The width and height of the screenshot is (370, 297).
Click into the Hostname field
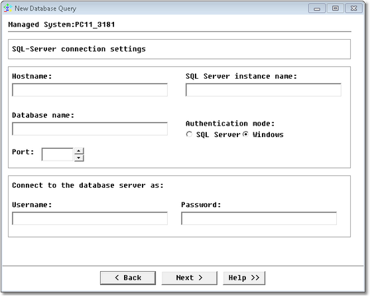tap(90, 90)
